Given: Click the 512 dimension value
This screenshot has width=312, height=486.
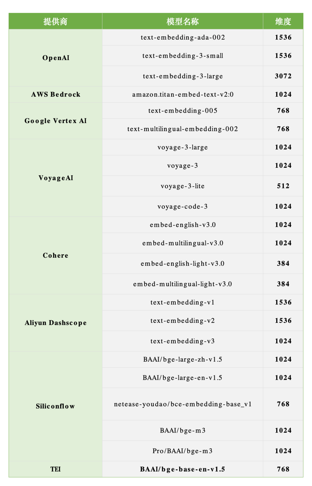Looking at the screenshot, I should pos(283,186).
